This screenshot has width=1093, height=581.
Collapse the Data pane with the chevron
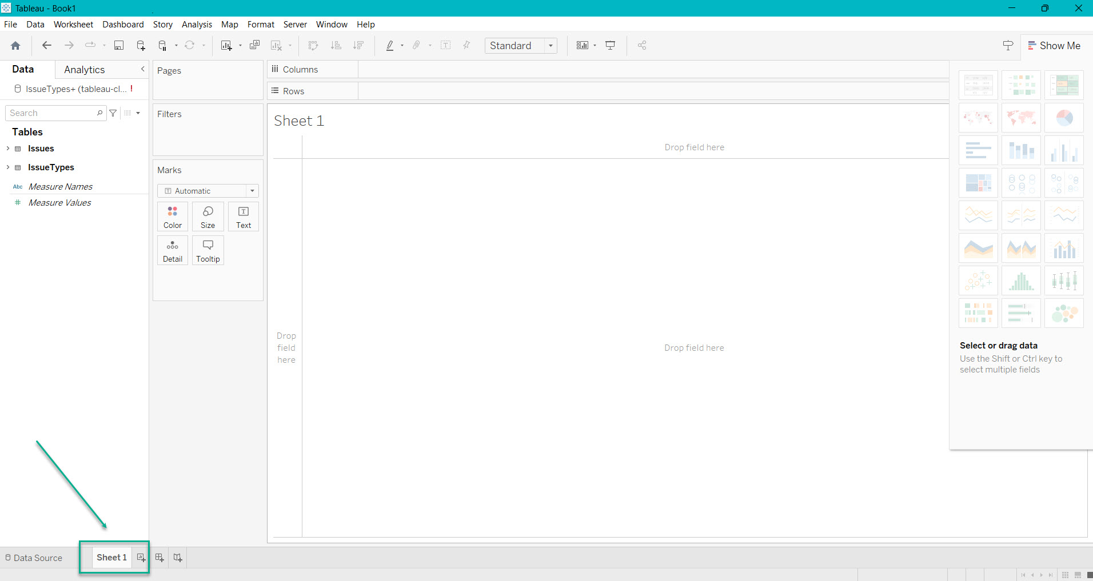pos(142,69)
